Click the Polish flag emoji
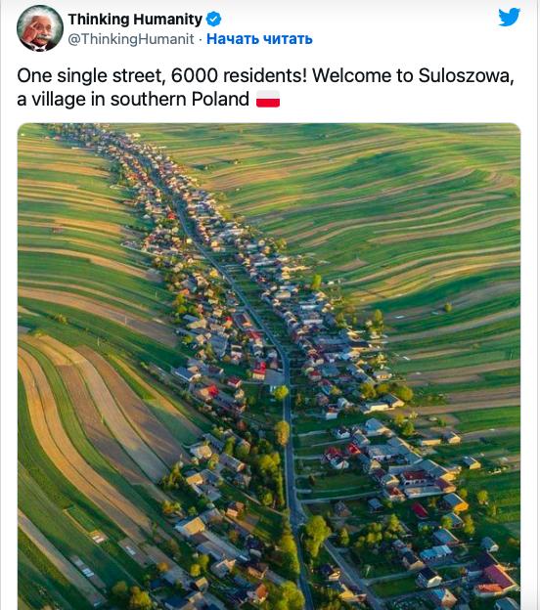 click(268, 99)
